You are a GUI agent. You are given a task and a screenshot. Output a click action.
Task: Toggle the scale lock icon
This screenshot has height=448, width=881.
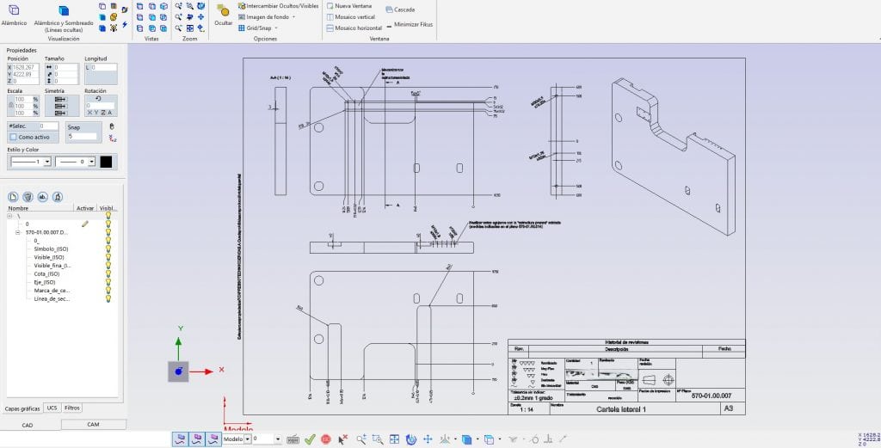(10, 106)
